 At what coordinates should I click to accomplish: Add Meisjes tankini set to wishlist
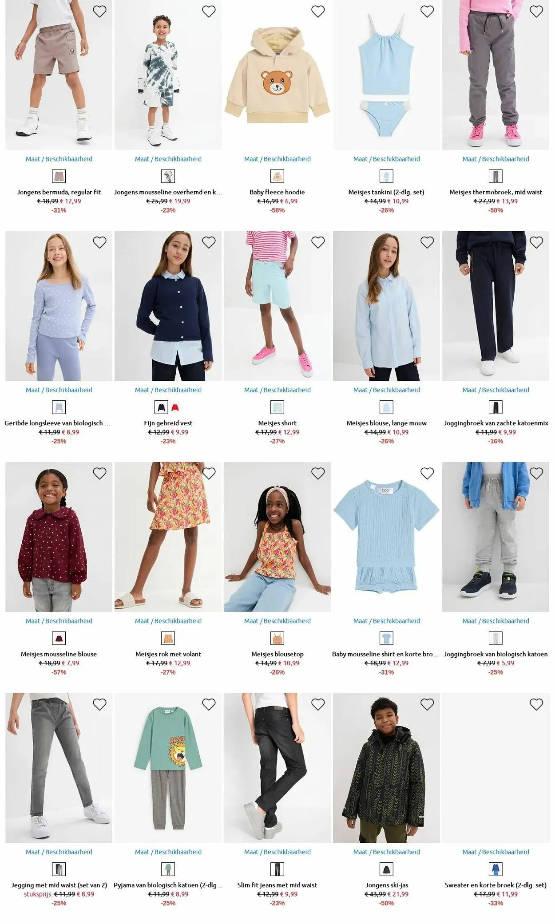(x=427, y=12)
